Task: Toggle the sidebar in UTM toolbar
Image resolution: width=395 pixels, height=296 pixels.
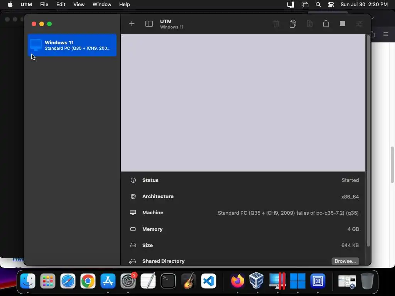Action: pos(149,24)
